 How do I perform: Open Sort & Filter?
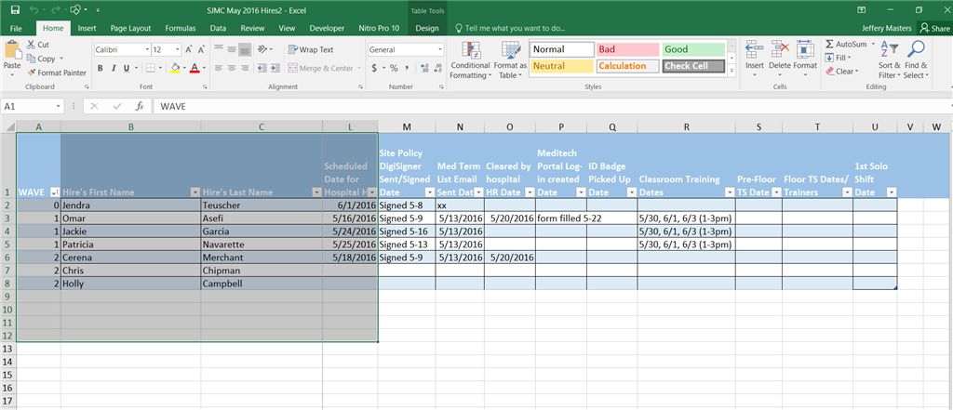point(888,60)
